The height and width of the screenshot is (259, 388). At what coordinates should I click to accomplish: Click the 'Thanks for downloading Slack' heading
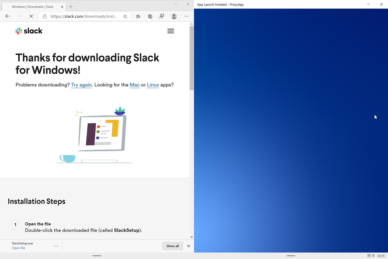point(87,64)
